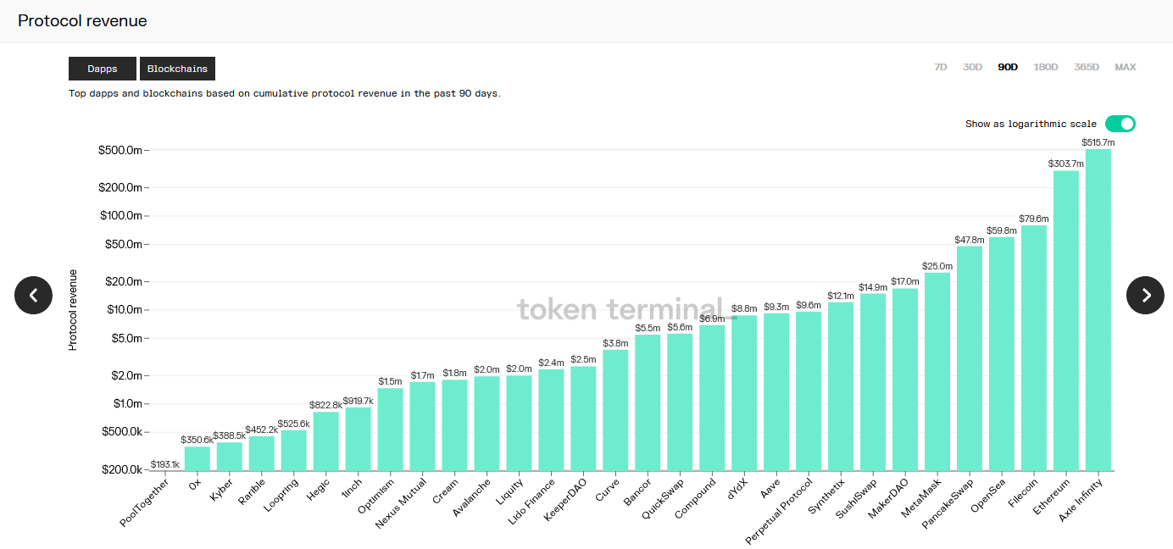Select the 180D time range
The height and width of the screenshot is (549, 1173).
(1046, 67)
